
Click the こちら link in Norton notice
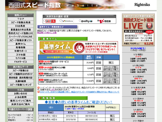click(x=53, y=90)
